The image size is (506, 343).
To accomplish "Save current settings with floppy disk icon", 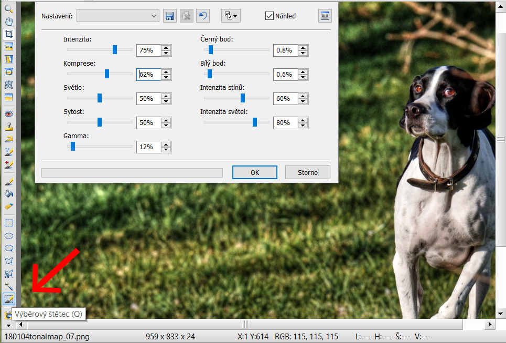I will (x=170, y=16).
